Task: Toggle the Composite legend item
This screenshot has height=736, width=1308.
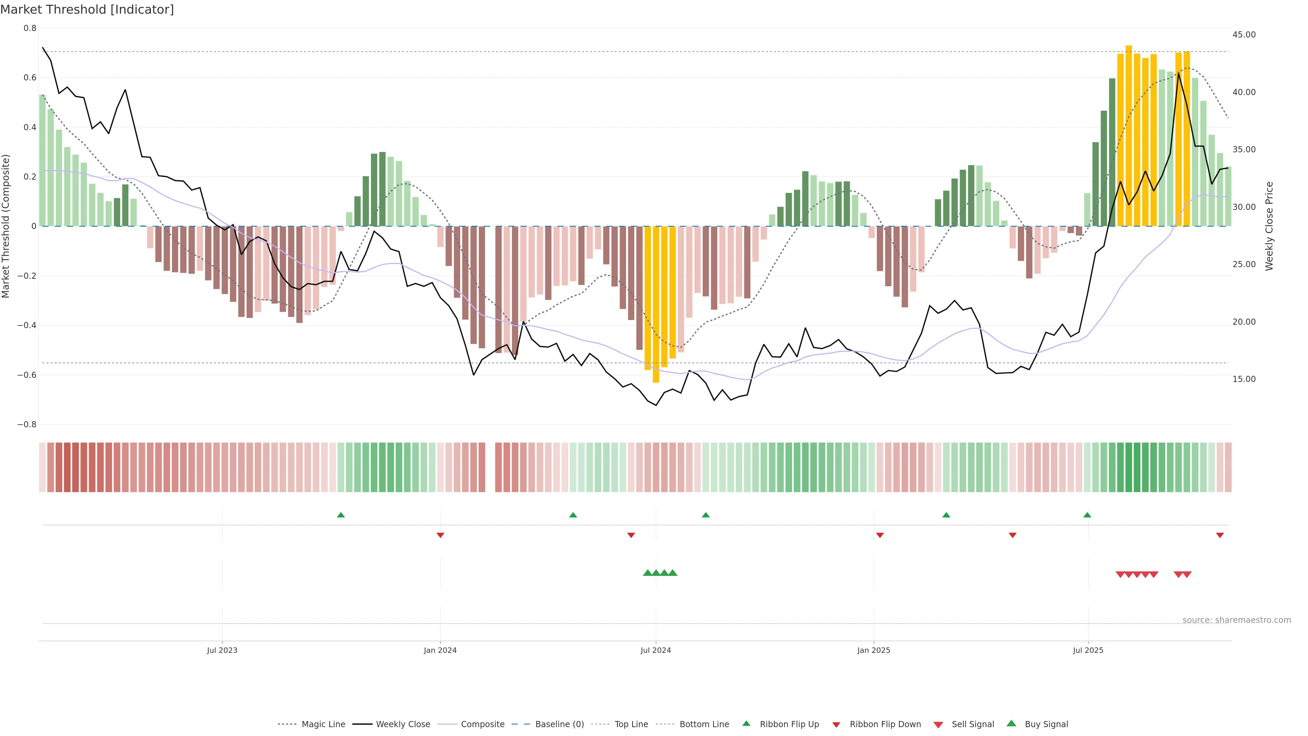Action: [x=482, y=724]
